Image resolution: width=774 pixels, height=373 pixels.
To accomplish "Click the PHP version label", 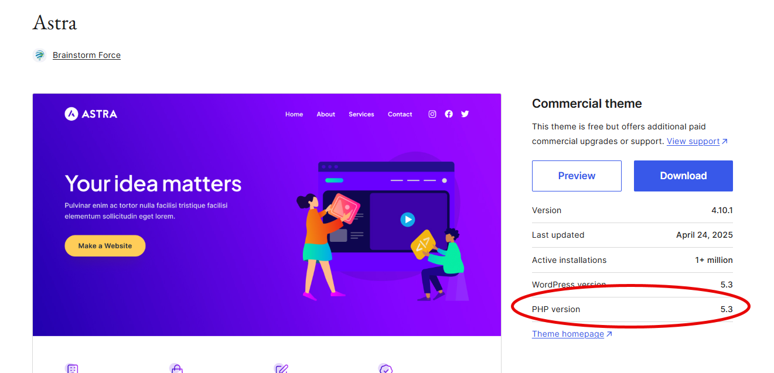I will coord(556,309).
